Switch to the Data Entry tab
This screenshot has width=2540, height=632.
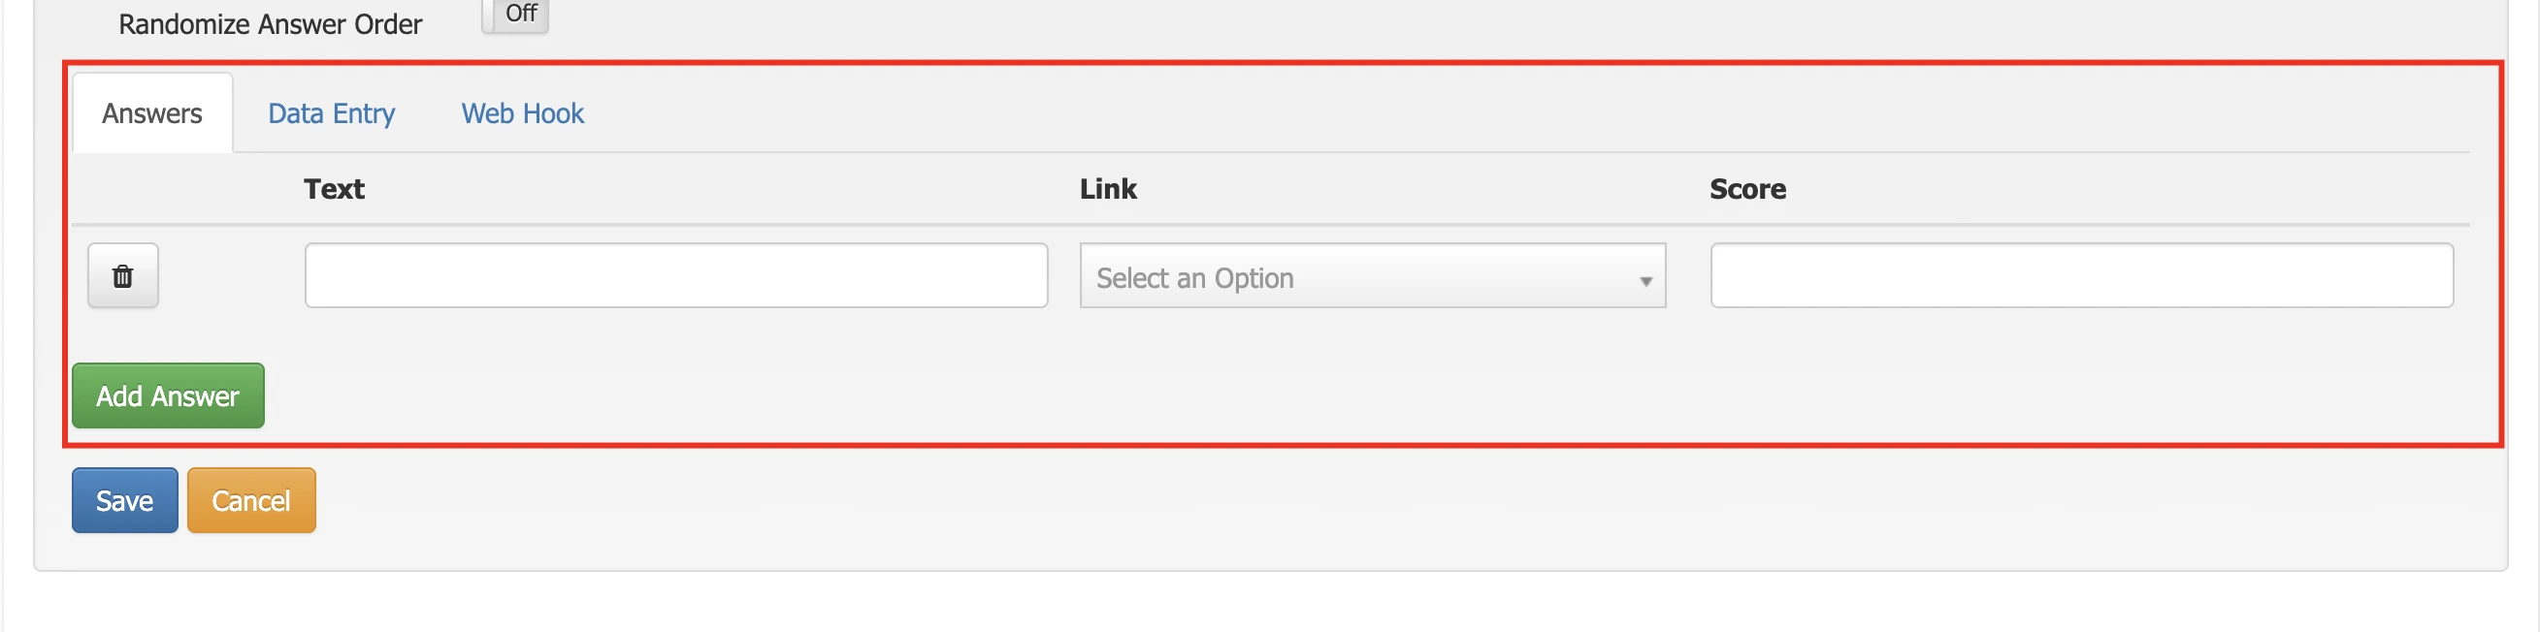tap(331, 113)
